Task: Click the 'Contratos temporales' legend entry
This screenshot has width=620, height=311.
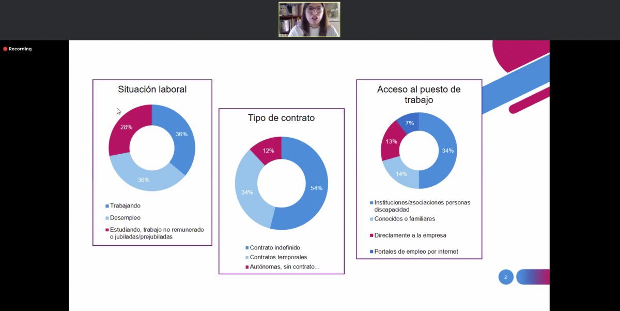Action: [x=276, y=257]
